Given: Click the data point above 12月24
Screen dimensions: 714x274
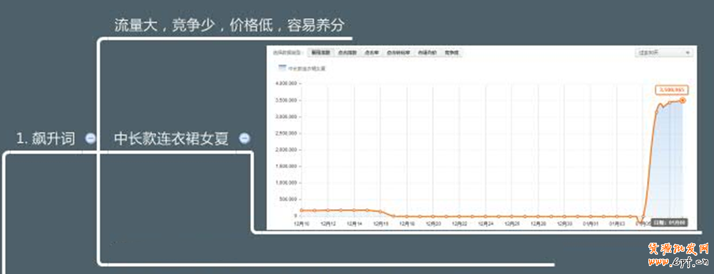Looking at the screenshot, I should [x=486, y=216].
